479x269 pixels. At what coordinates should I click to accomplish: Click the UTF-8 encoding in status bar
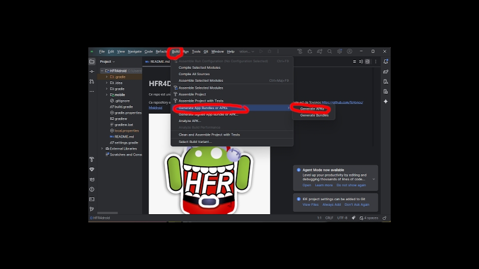click(342, 218)
